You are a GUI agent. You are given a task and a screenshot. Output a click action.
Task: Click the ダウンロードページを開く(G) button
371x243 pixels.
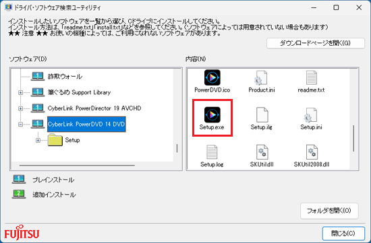tap(316, 43)
